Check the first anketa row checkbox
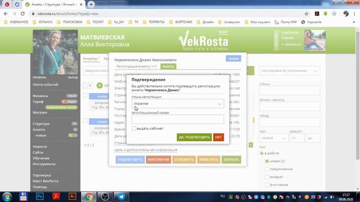Image resolution: width=360 pixels, height=202 pixels. point(85,95)
